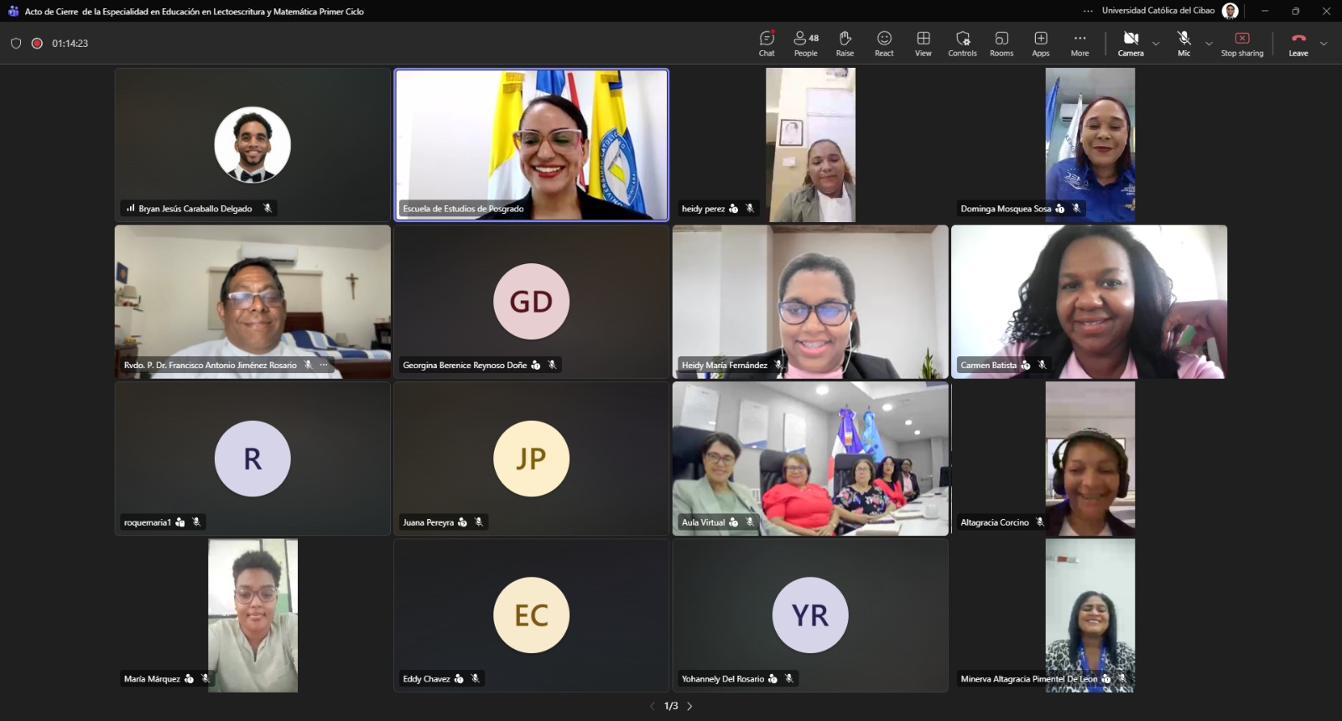Click the red recording indicator
This screenshot has width=1342, height=721.
tap(37, 44)
